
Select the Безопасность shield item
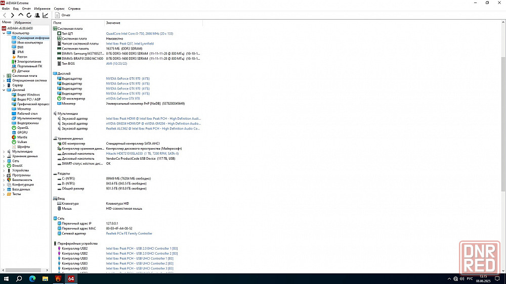[x=20, y=180]
